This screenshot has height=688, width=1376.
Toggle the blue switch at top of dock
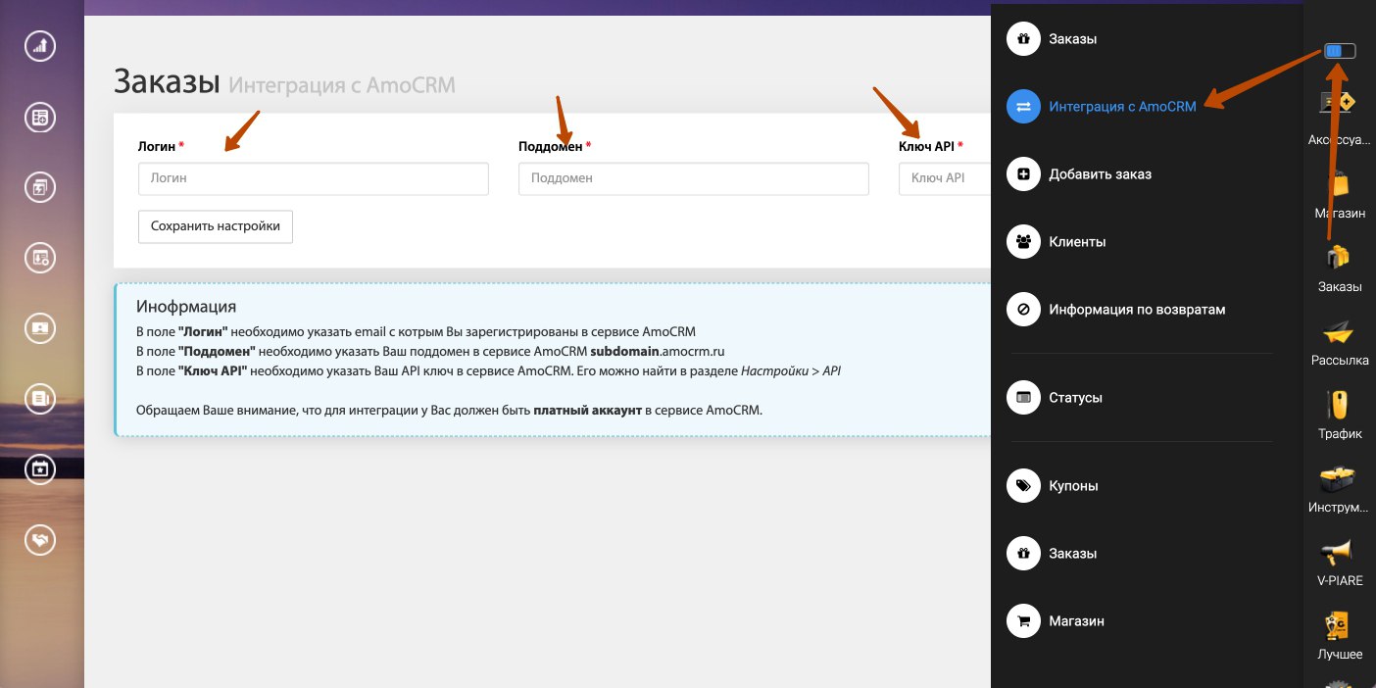tap(1340, 51)
